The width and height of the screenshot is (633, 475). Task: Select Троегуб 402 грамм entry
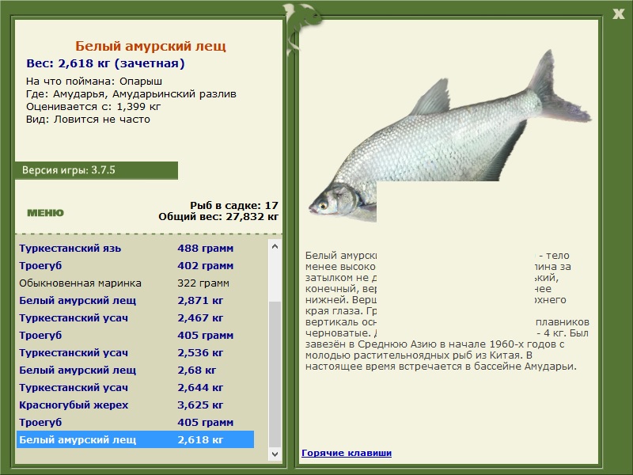click(135, 266)
